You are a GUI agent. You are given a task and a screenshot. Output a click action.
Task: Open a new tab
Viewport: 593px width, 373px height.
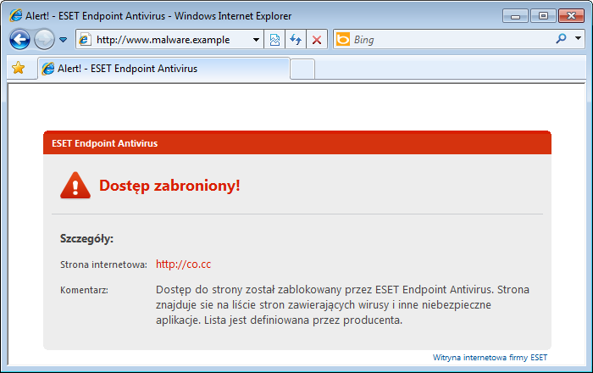click(302, 69)
